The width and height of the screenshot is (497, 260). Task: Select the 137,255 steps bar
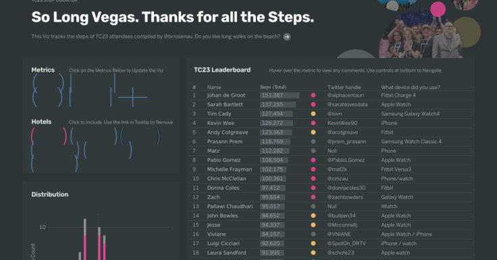[x=278, y=104]
